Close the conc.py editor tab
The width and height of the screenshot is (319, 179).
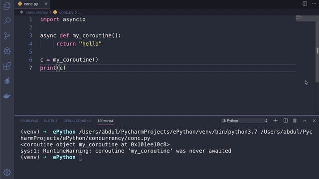coord(46,3)
